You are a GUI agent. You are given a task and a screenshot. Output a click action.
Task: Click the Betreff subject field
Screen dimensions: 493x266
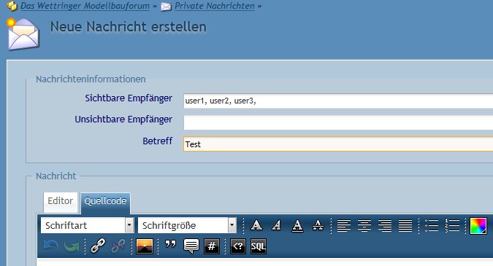click(x=338, y=144)
